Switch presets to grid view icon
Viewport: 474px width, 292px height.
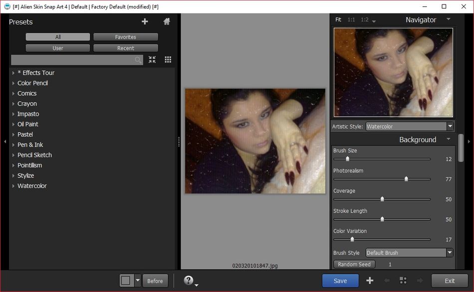[x=168, y=59]
